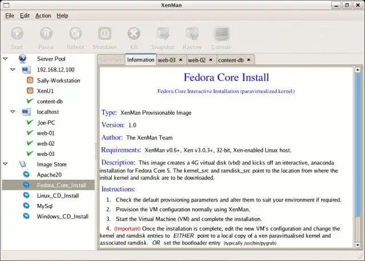Viewport: 365px width, 261px height.
Task: Click the 192.168.12.100 host computer icon
Action: point(26,70)
